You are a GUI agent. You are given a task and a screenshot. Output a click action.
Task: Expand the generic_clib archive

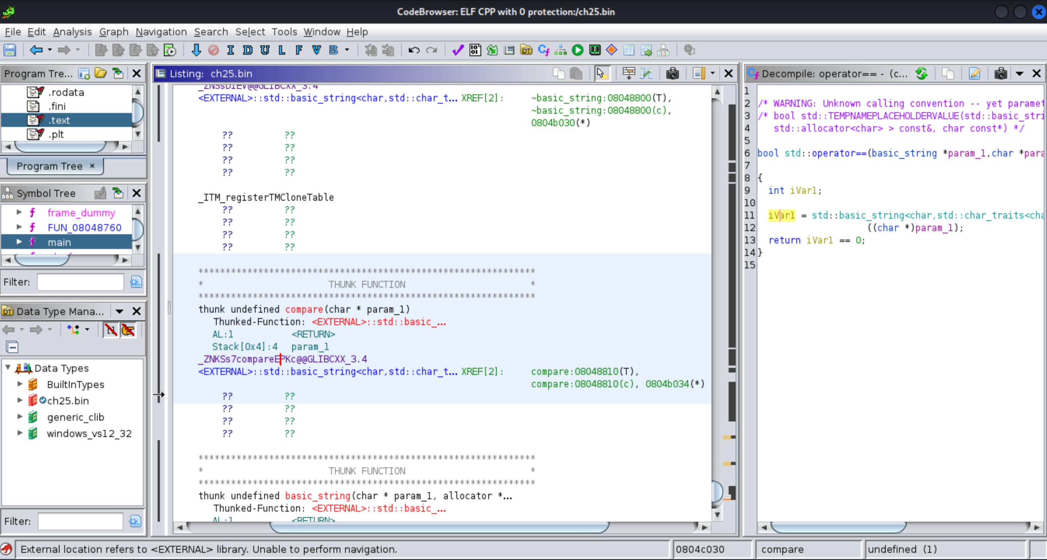(x=19, y=417)
